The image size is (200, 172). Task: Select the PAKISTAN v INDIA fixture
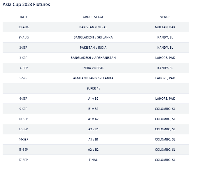click(93, 48)
